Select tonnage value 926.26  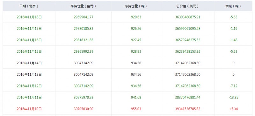[136, 29]
